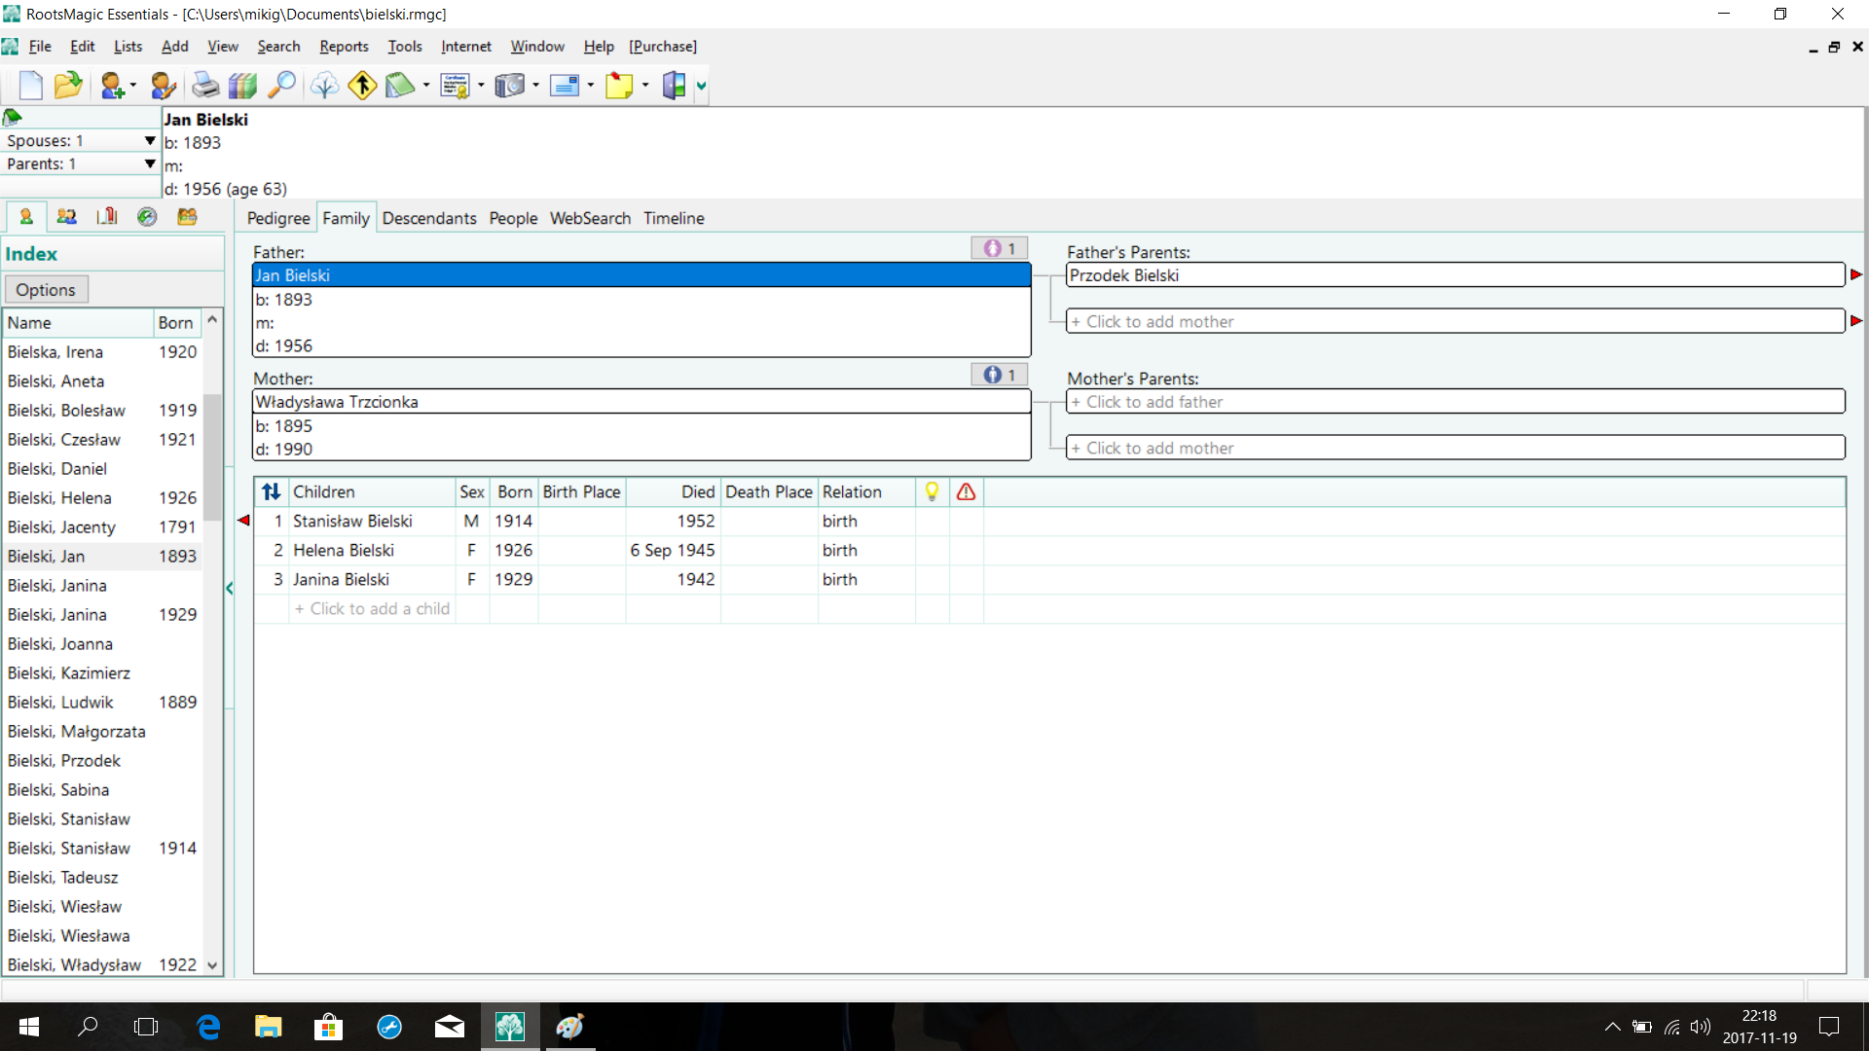Switch to the WebSearch tab
The width and height of the screenshot is (1869, 1051).
coord(590,218)
